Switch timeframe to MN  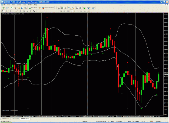88,11
